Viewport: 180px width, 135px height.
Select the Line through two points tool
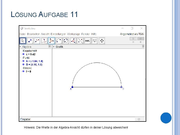pyautogui.click(x=37, y=41)
